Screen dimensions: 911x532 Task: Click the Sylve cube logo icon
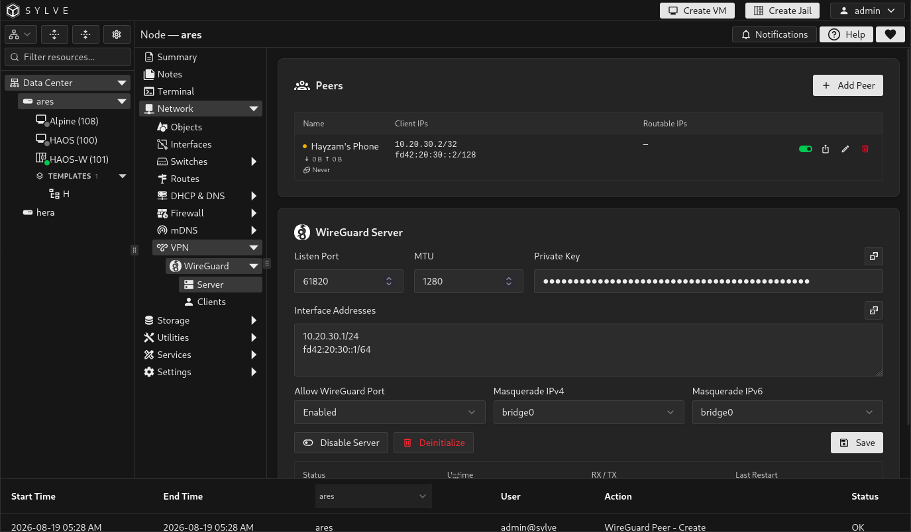coord(13,11)
